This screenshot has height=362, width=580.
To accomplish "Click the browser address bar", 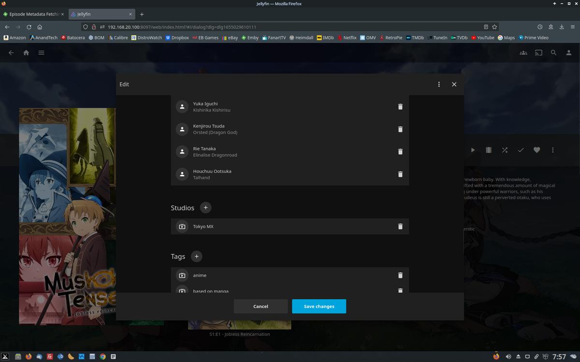I will [x=290, y=27].
